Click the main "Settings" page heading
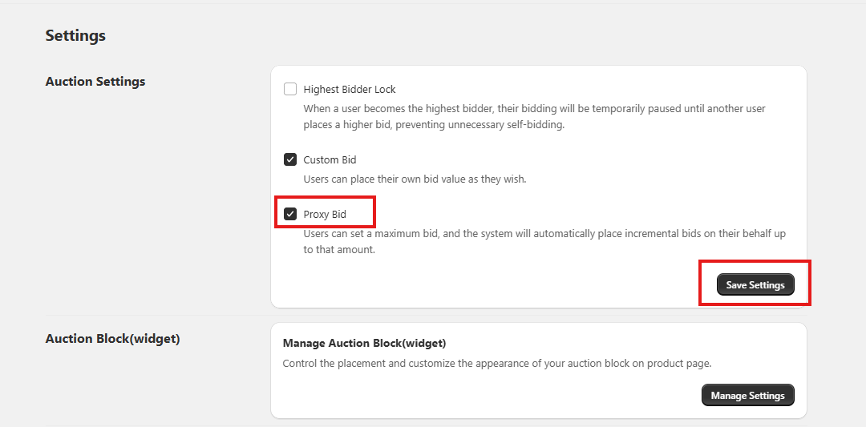The image size is (866, 427). pos(75,35)
